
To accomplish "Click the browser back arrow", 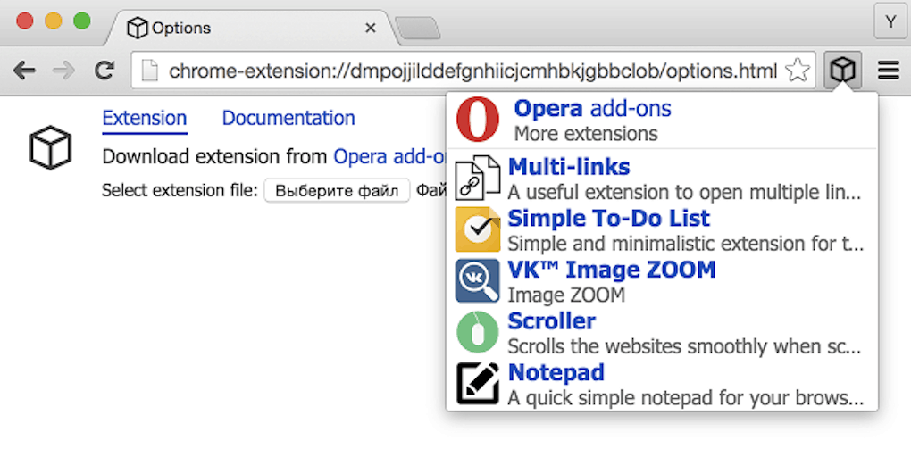I will (x=24, y=71).
